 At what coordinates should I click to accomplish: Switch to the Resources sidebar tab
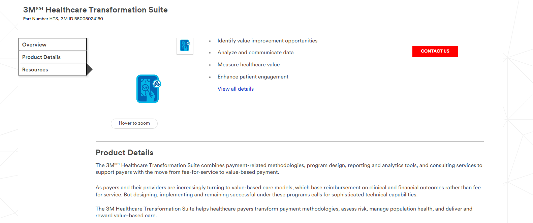(53, 69)
